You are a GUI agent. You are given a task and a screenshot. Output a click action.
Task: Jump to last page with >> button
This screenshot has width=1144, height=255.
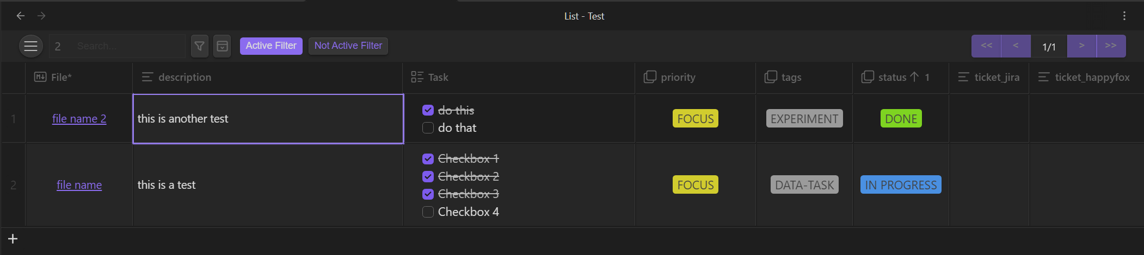point(1111,46)
